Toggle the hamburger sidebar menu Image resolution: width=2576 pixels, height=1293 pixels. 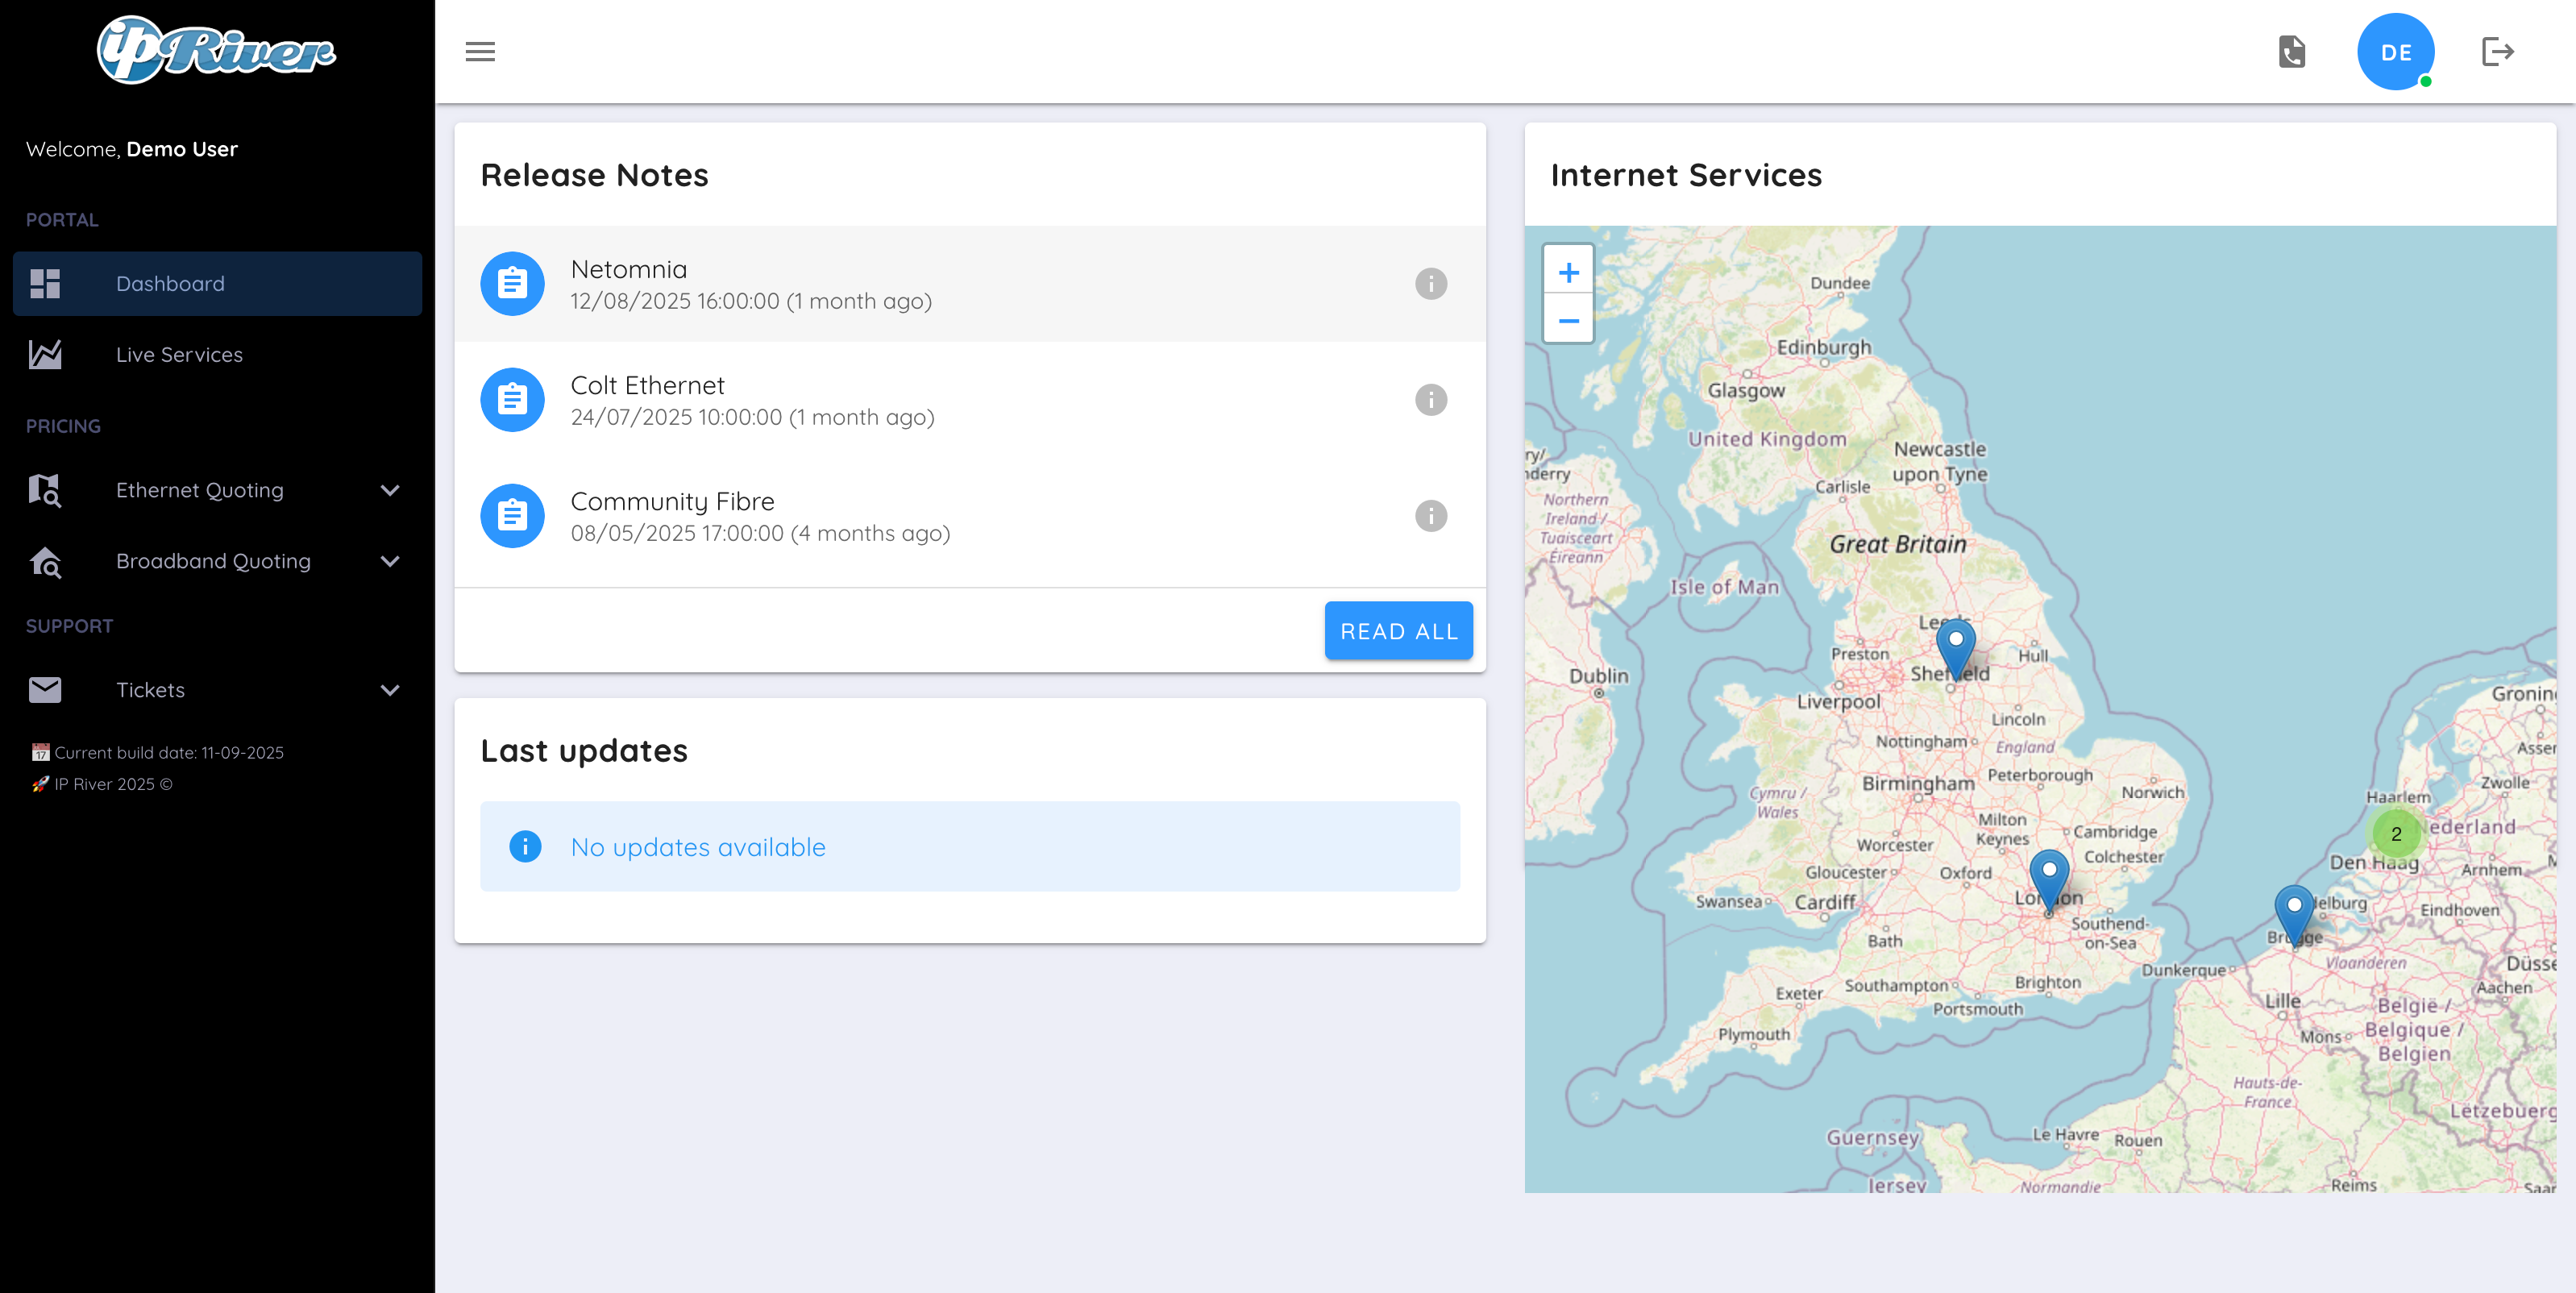click(480, 52)
